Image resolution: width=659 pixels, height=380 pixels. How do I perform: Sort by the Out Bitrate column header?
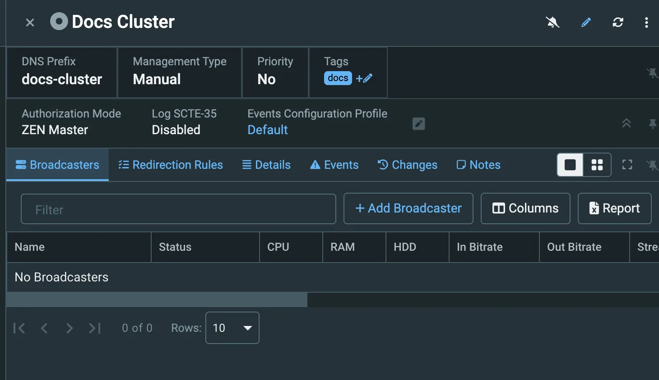[x=585, y=247]
